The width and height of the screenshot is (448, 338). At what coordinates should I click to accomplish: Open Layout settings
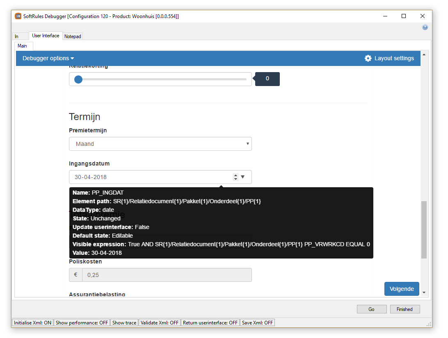pos(389,58)
